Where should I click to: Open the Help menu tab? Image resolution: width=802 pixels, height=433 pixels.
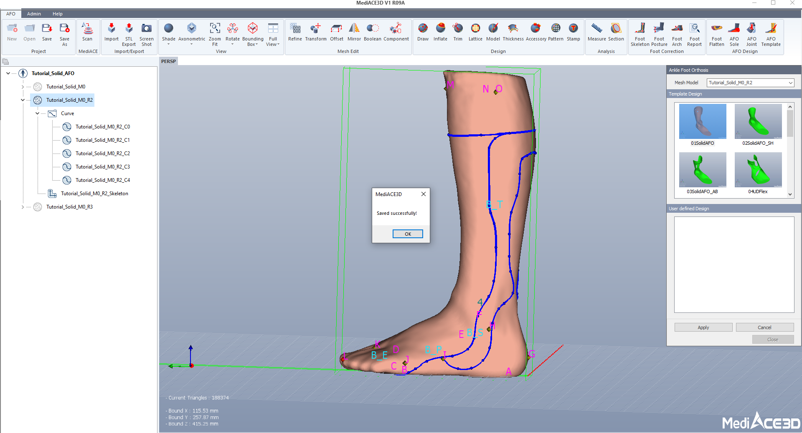pyautogui.click(x=58, y=14)
